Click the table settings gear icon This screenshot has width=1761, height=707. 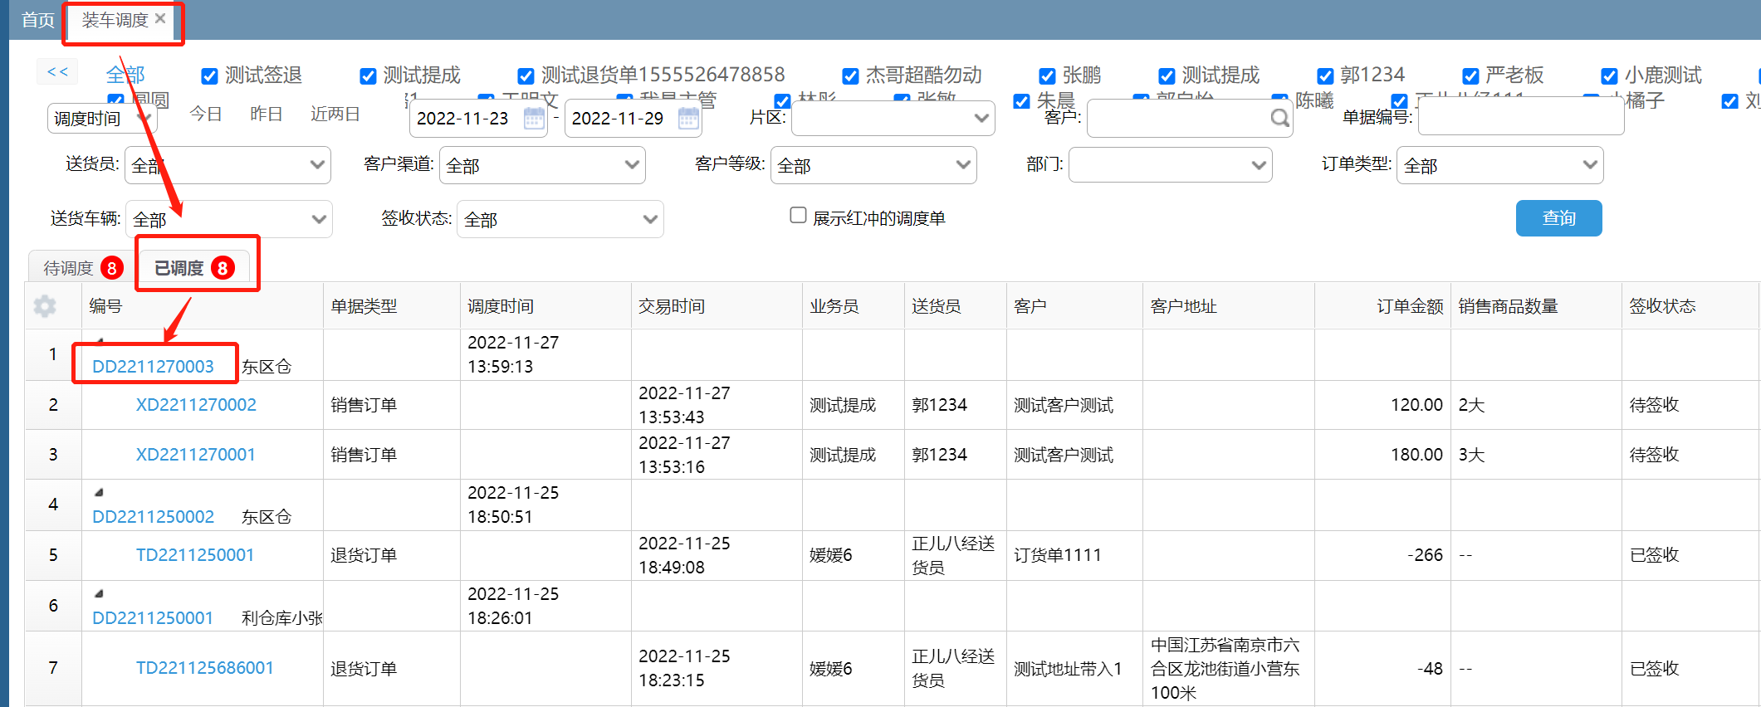(x=45, y=306)
